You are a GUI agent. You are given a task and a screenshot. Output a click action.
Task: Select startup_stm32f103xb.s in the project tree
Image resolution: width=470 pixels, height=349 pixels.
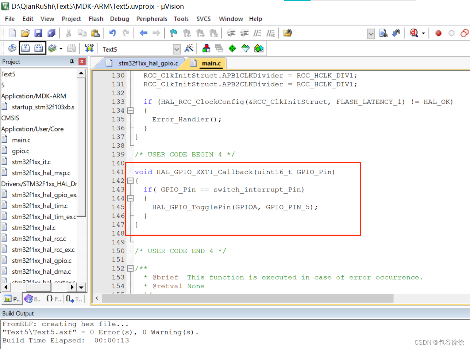point(43,107)
